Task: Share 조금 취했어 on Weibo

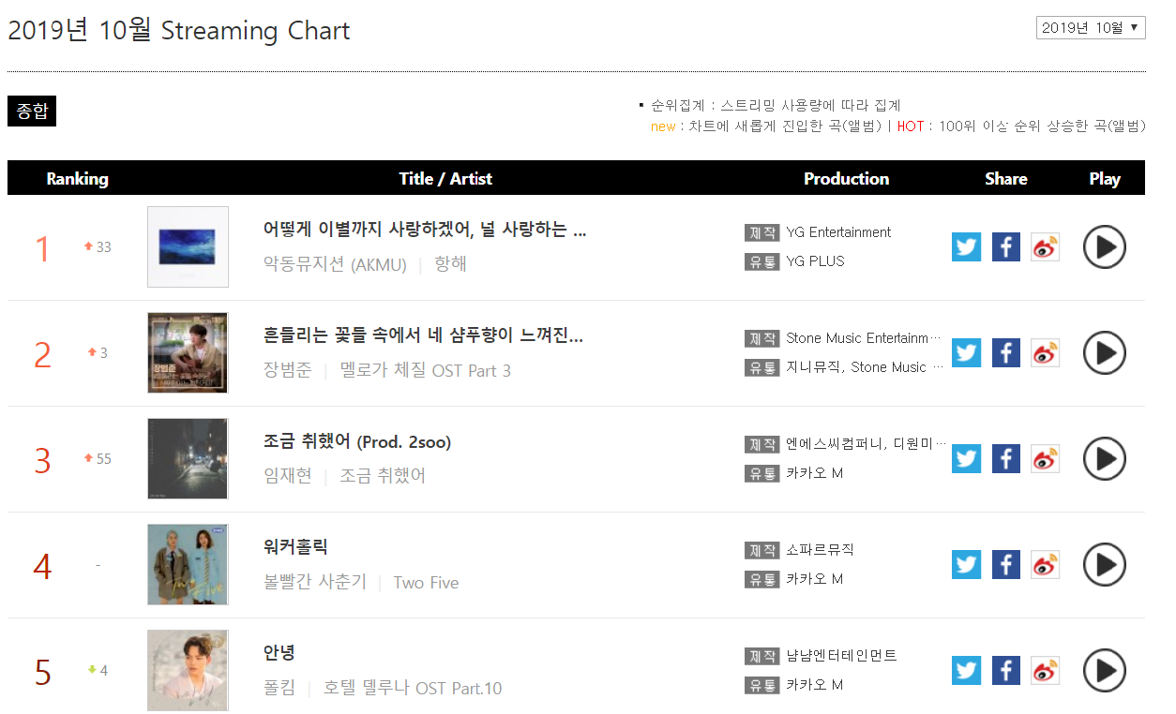Action: click(1045, 459)
